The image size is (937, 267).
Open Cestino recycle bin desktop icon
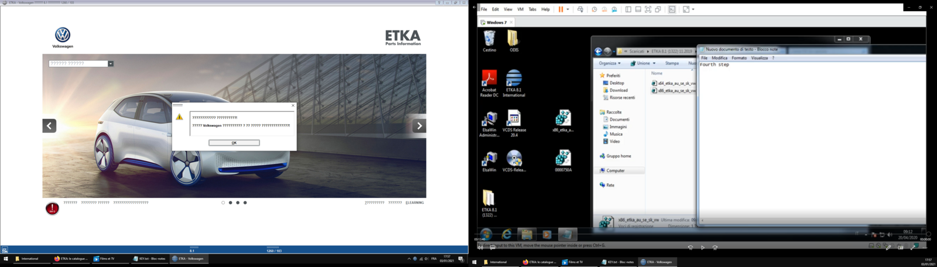(x=489, y=41)
